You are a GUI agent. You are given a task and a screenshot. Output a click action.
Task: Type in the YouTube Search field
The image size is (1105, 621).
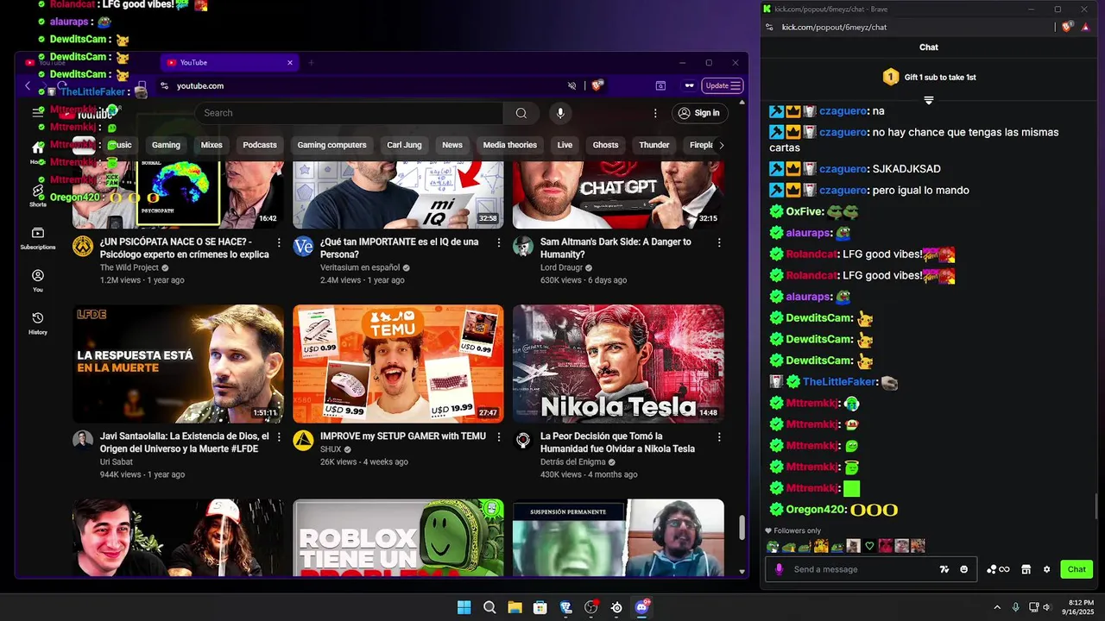[349, 113]
